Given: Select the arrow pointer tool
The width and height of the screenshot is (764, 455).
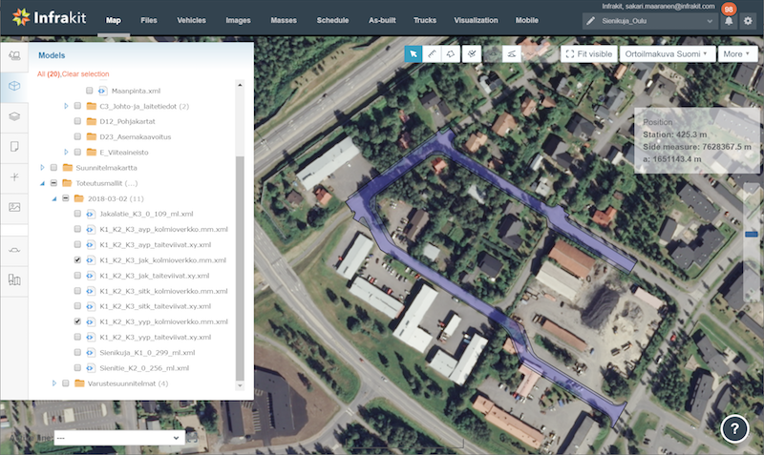Looking at the screenshot, I should [x=414, y=54].
